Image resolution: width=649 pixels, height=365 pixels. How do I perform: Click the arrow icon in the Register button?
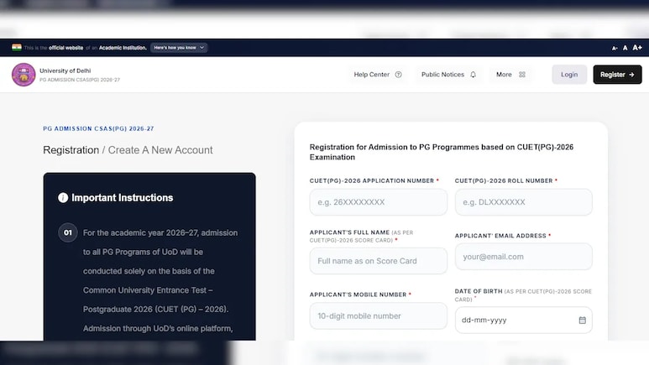(631, 75)
